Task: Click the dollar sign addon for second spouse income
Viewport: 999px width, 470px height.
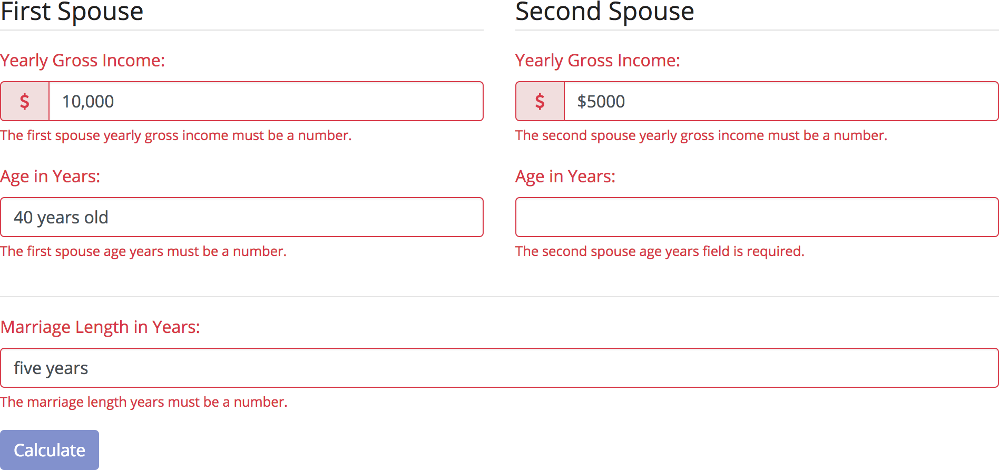Action: 540,101
